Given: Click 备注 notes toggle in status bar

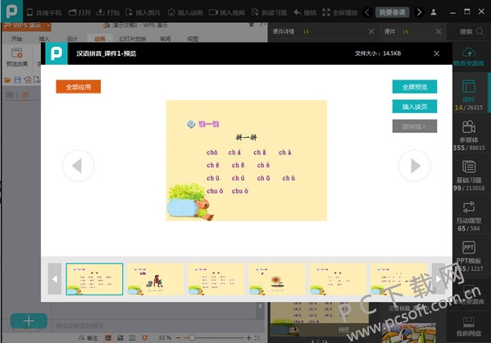Looking at the screenshot, I should click(89, 338).
